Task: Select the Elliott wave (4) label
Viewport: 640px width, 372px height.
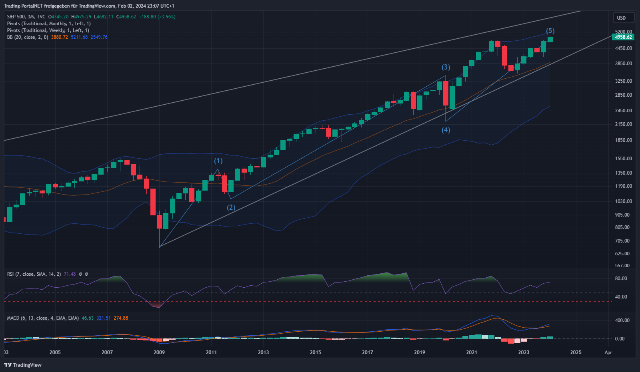Action: click(446, 130)
